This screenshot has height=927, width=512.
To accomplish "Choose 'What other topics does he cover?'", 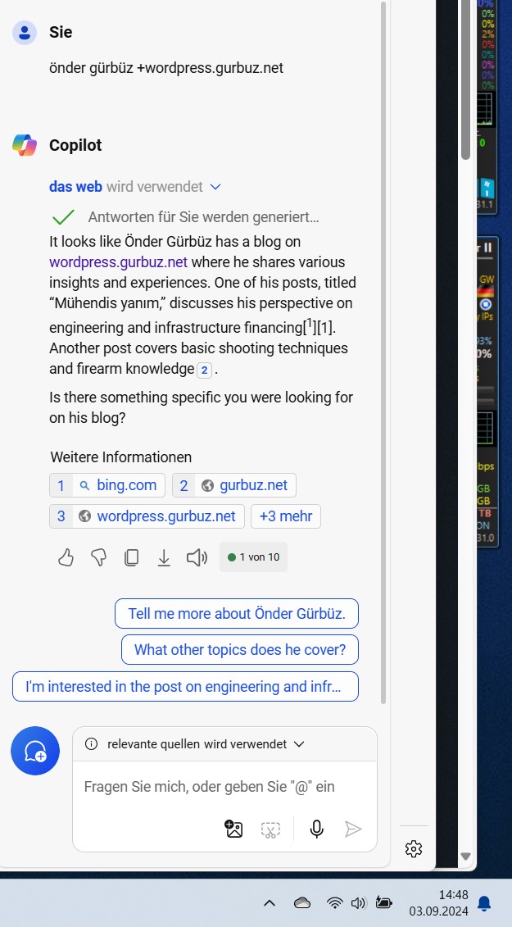I will (x=240, y=650).
